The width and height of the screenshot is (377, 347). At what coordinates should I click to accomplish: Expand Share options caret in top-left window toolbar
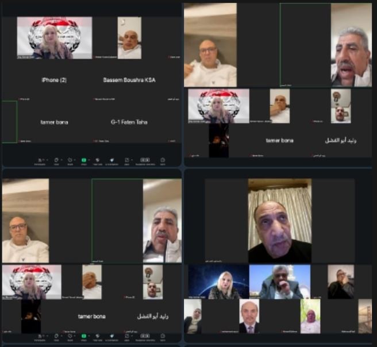[89, 159]
